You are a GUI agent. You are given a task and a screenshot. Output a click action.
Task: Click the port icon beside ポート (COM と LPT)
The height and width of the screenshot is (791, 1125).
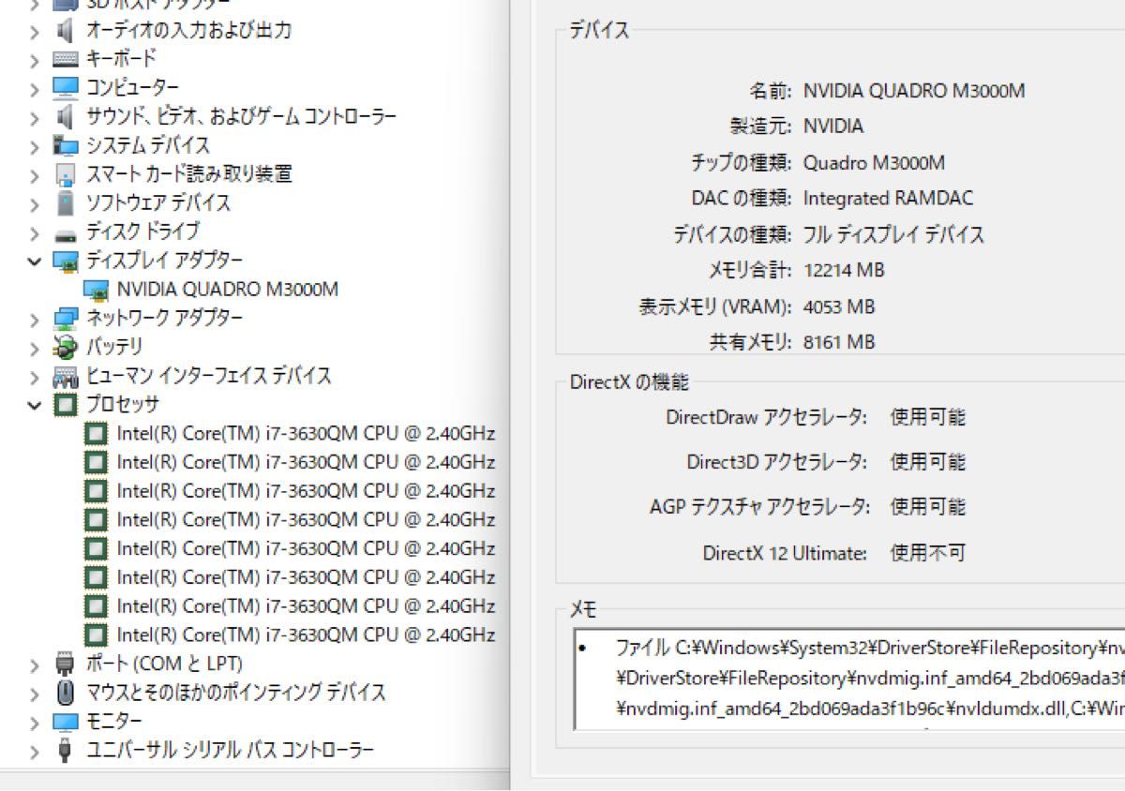point(65,664)
